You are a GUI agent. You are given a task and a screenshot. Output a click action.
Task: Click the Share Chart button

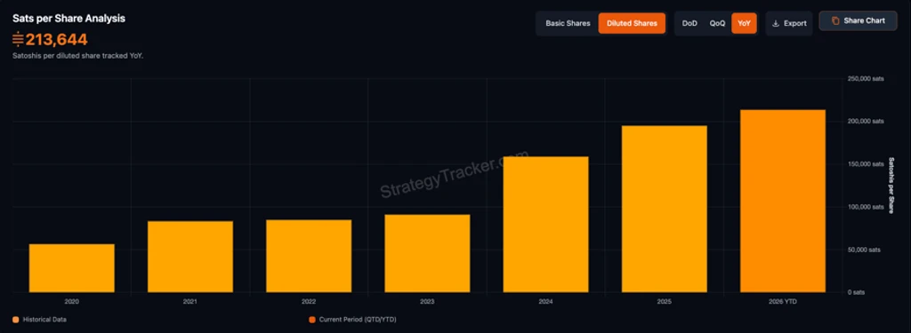point(859,21)
